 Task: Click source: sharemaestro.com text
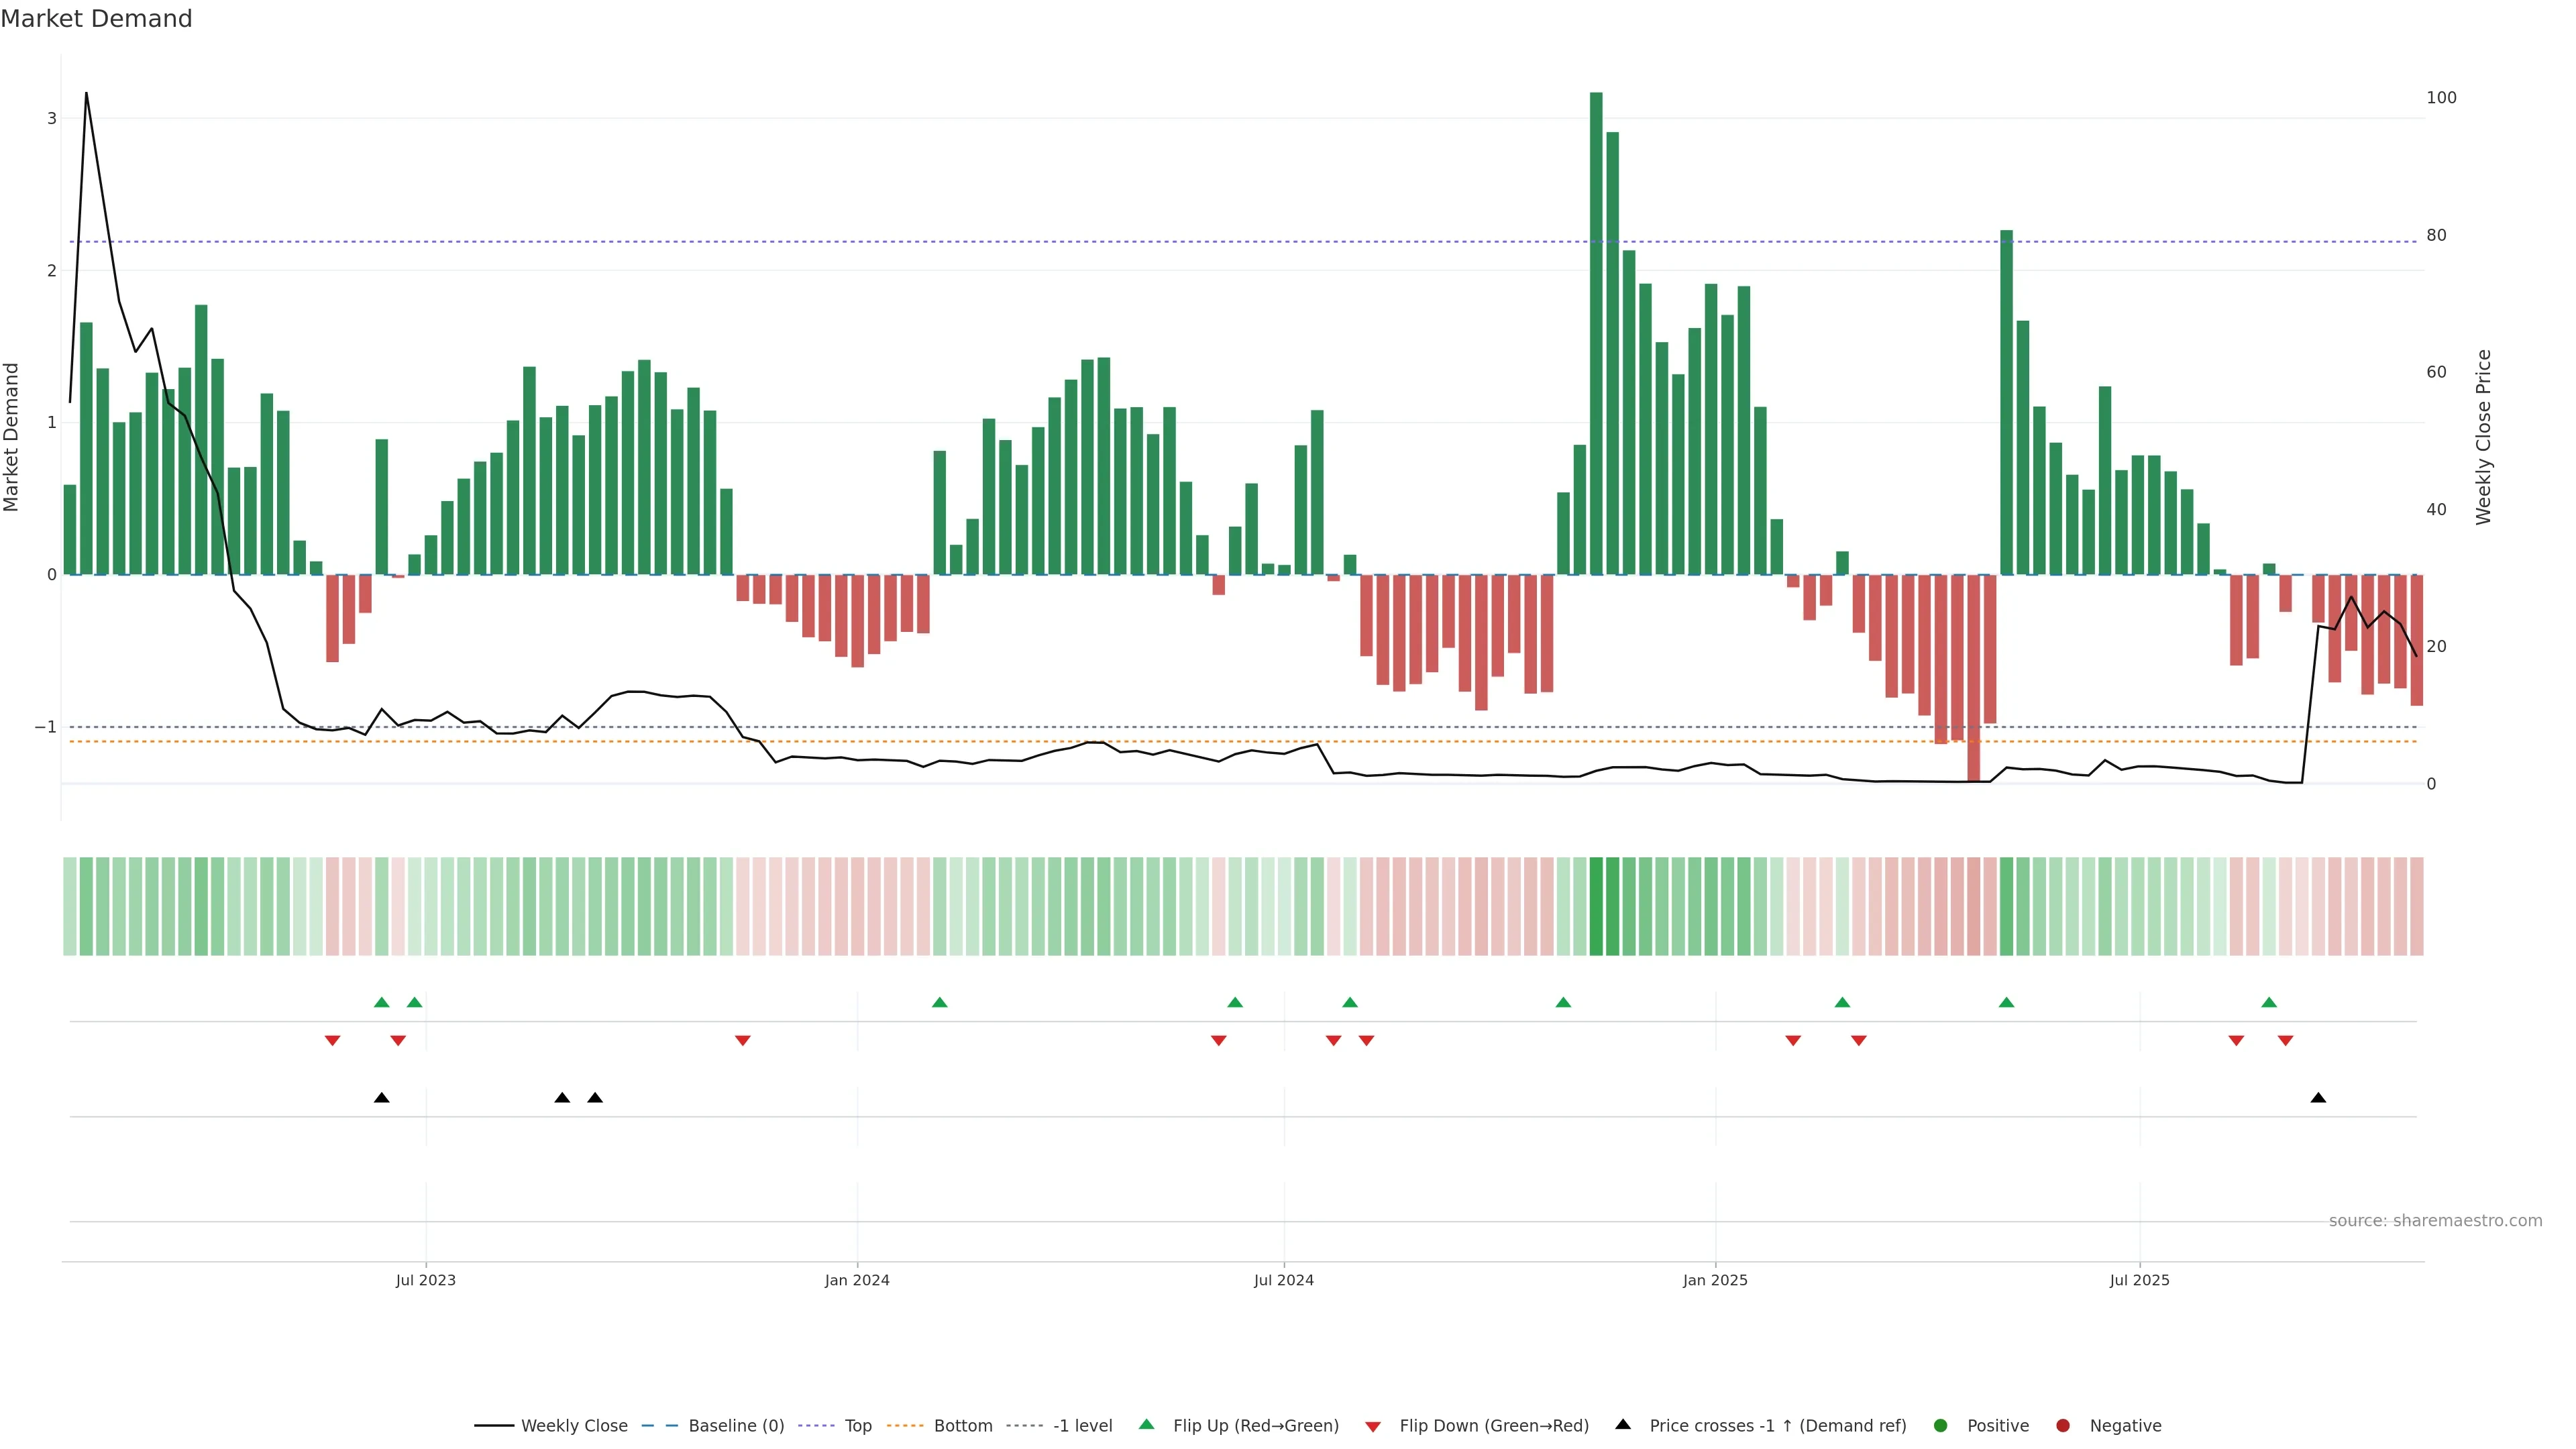tap(2435, 1220)
